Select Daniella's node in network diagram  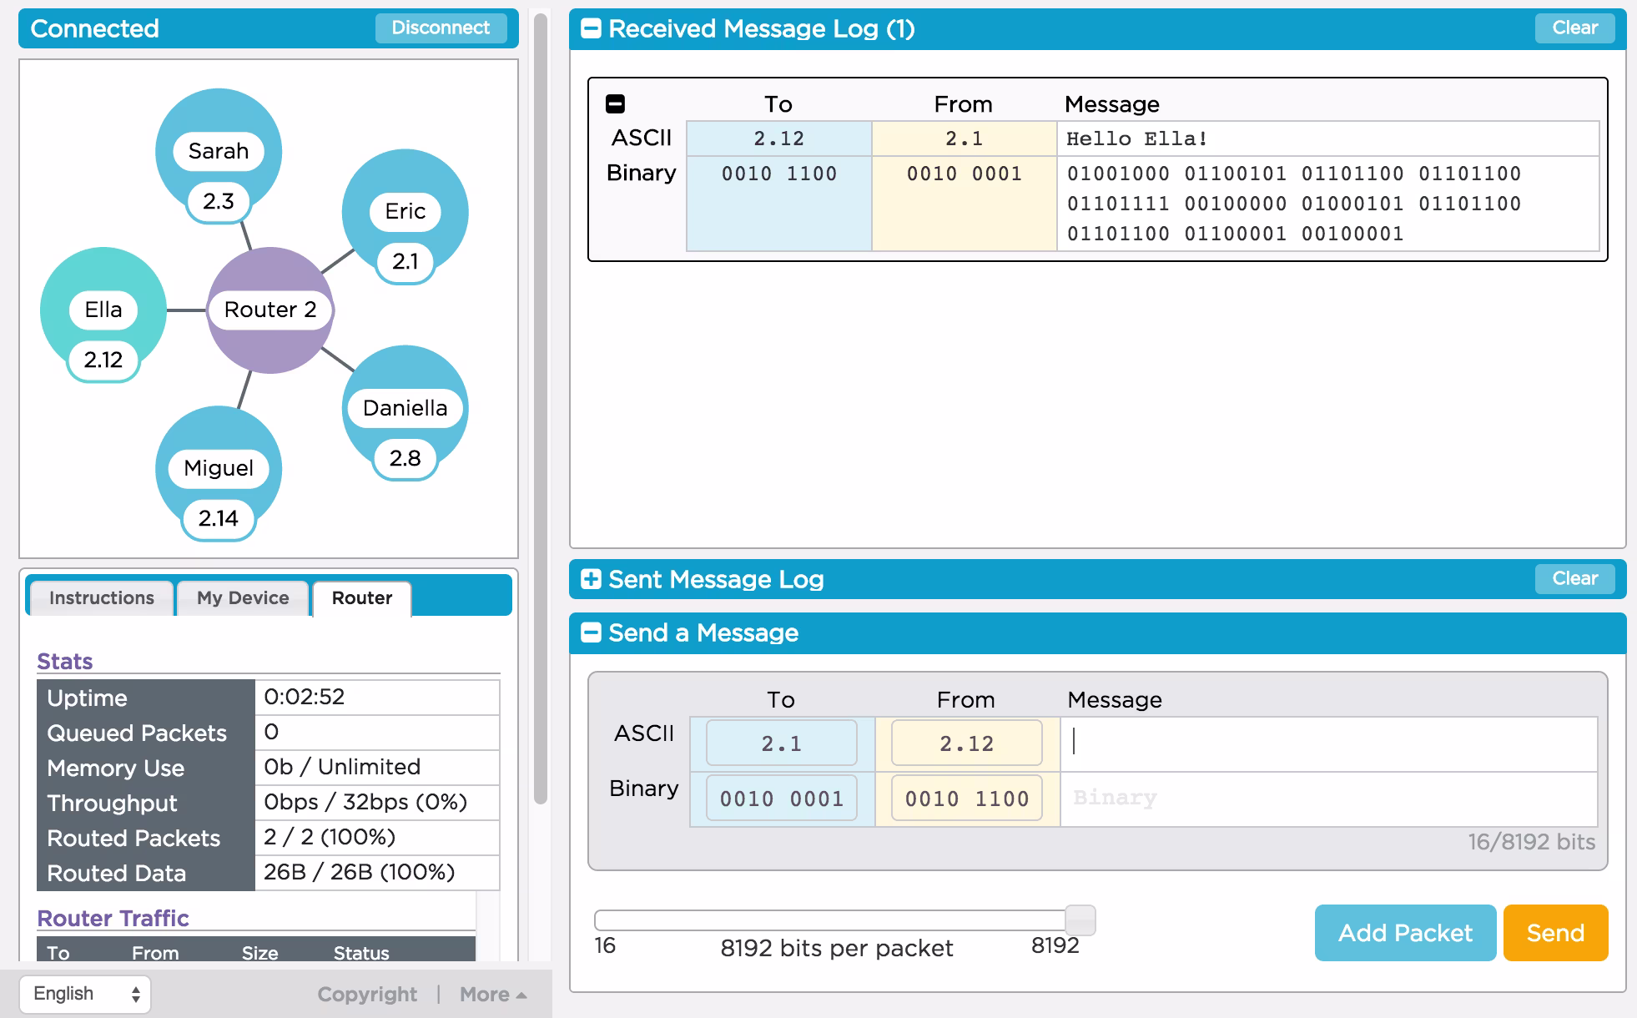click(x=405, y=408)
